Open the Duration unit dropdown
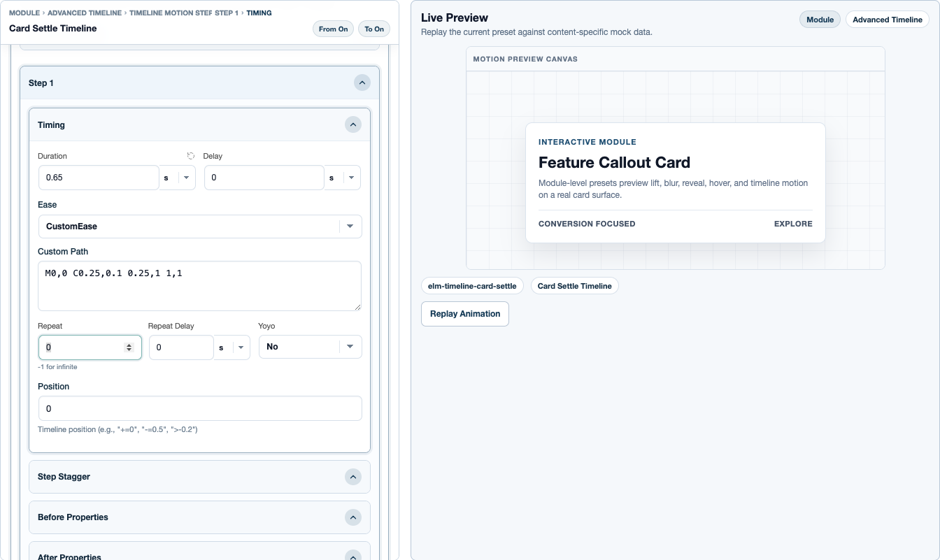Screen dimensions: 940x560 [178, 178]
